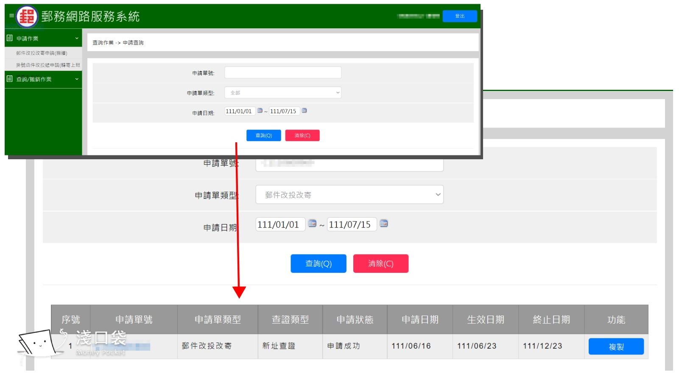Screen dimensions: 679x374
Task: Open start date calendar icon in small upper form
Action: coord(260,111)
